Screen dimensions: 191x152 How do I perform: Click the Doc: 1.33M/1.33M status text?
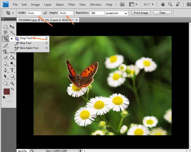pyautogui.click(x=56, y=151)
